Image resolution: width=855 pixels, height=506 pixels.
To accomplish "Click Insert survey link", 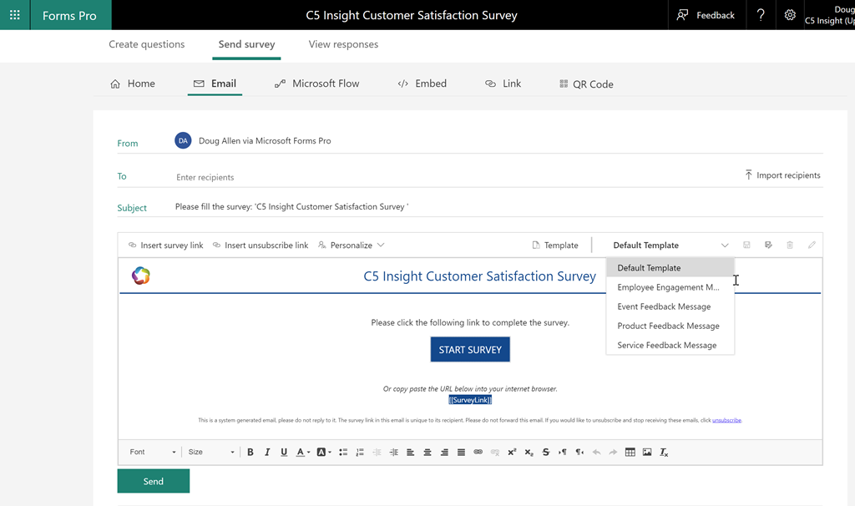I will click(166, 245).
